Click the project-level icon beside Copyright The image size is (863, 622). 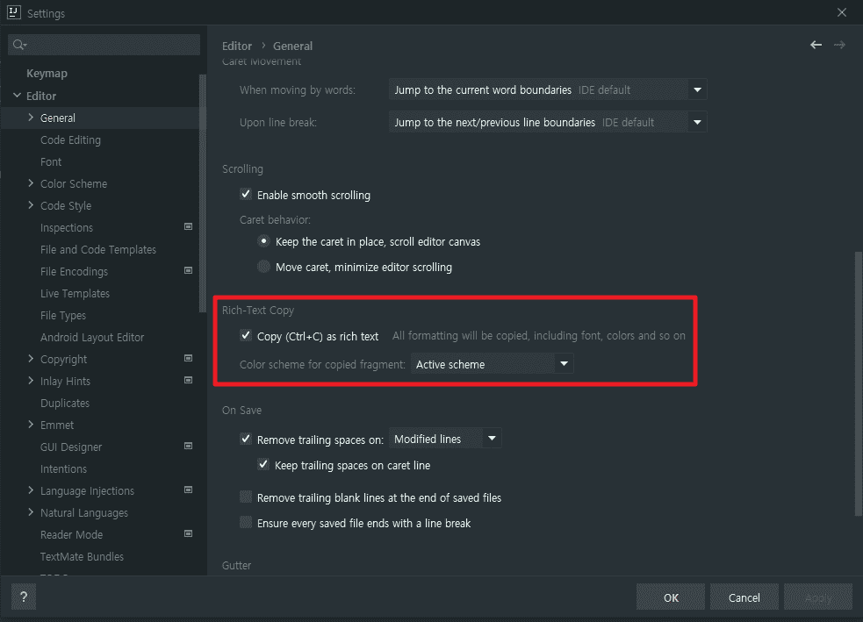pos(188,359)
